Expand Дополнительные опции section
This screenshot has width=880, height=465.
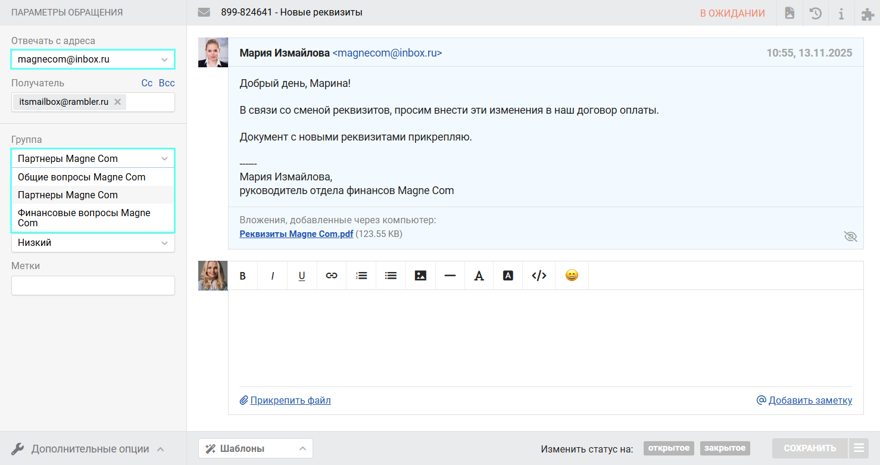[x=88, y=449]
